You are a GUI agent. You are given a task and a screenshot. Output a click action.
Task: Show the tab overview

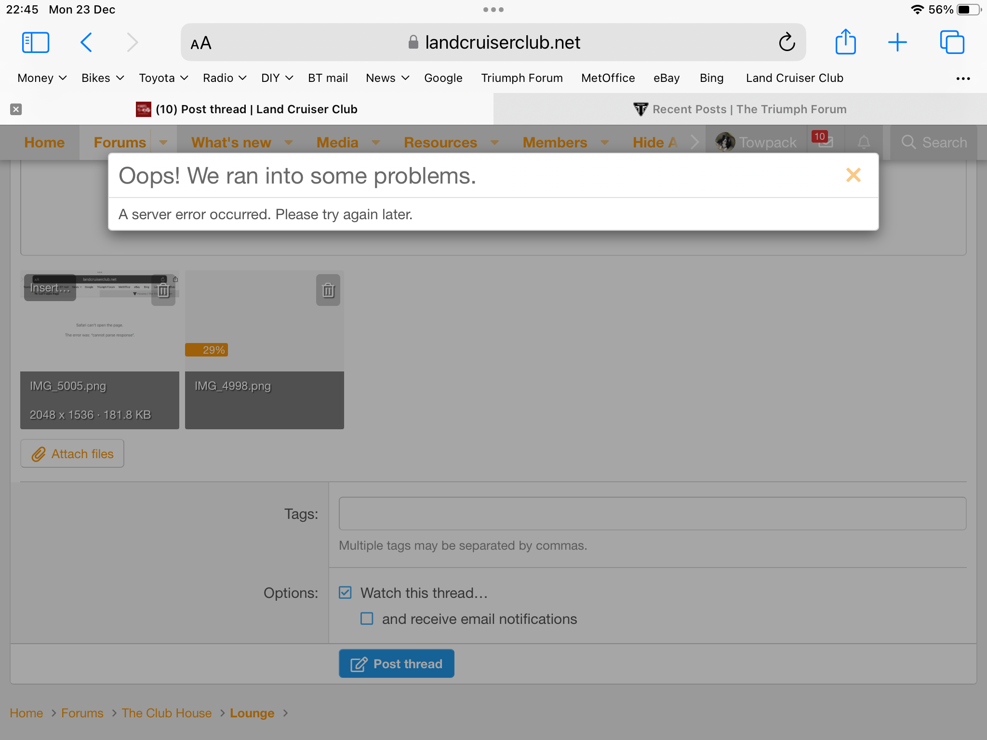coord(952,42)
